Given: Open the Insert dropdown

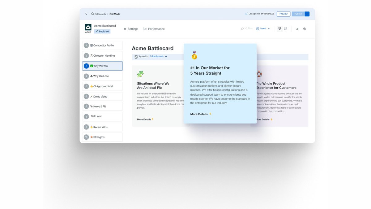Looking at the screenshot, I should (x=263, y=29).
